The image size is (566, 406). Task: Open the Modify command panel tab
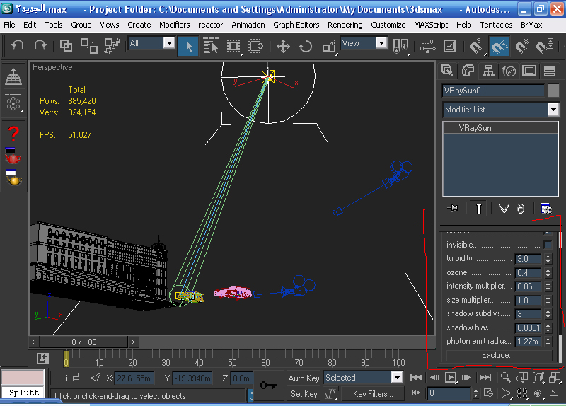468,71
